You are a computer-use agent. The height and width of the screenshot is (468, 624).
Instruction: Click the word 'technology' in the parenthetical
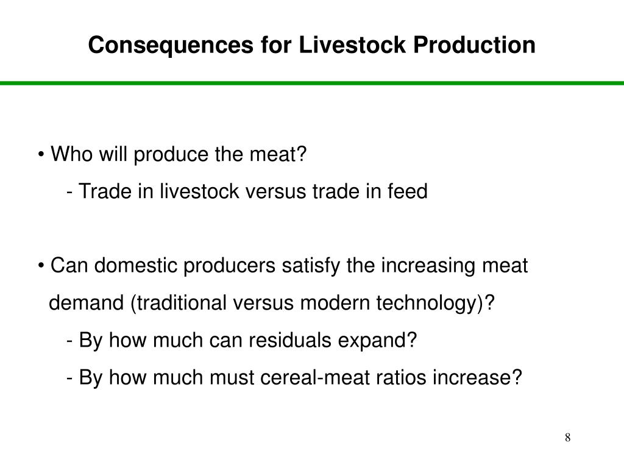[426, 303]
